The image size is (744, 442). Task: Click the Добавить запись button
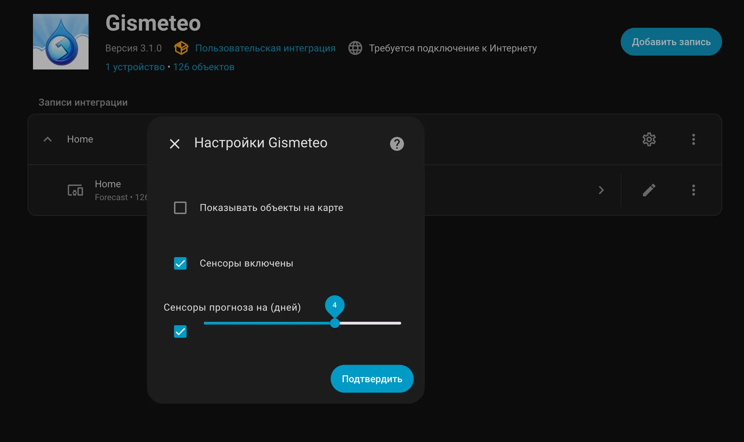click(x=671, y=42)
